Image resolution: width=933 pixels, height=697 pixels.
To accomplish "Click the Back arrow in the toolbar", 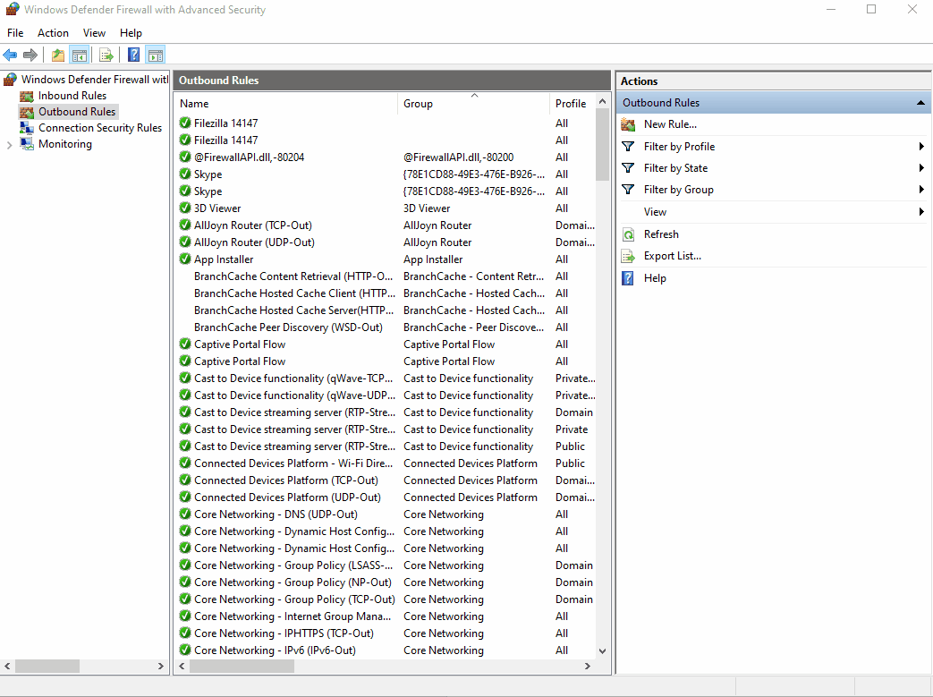I will [x=11, y=55].
